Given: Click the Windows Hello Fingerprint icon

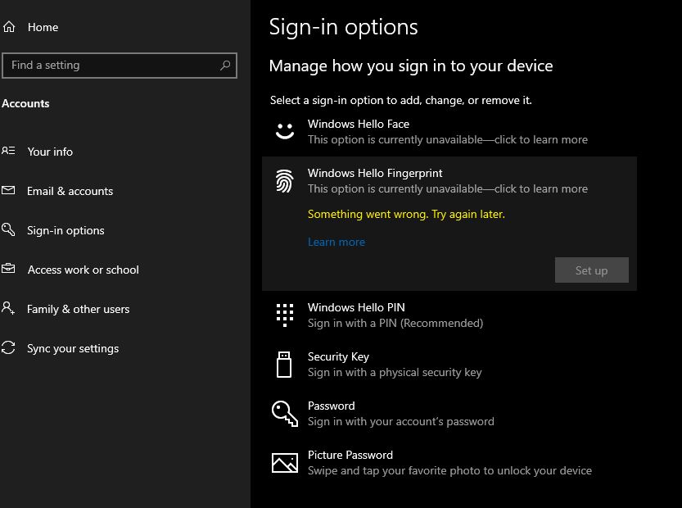Looking at the screenshot, I should click(284, 180).
